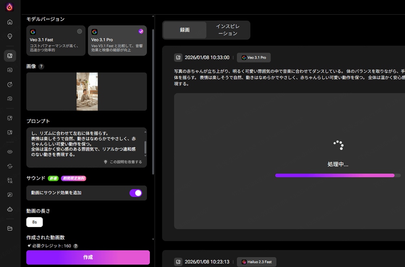Click the AI robot assistant icon
The height and width of the screenshot is (267, 405).
9,209
